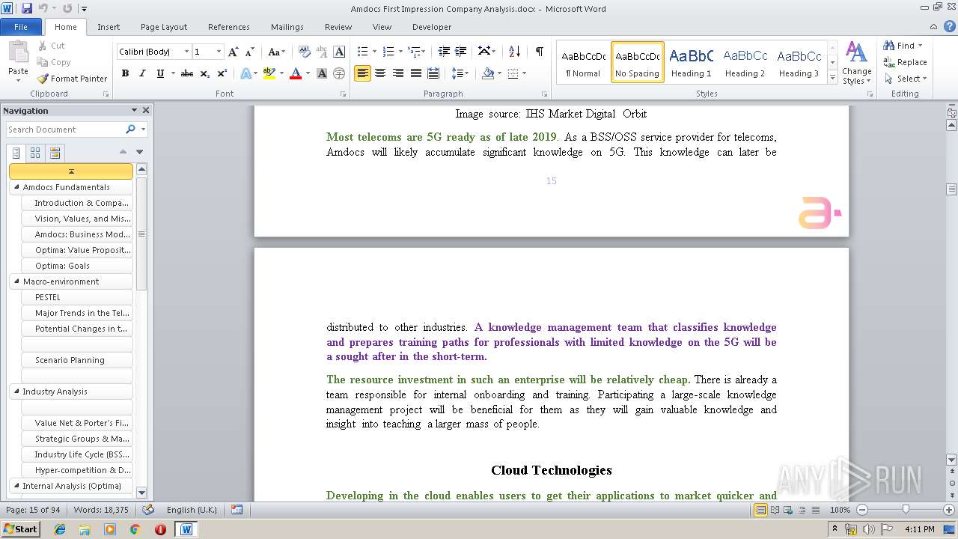Go to PESTEL heading in Navigation
The width and height of the screenshot is (958, 539).
(x=77, y=297)
